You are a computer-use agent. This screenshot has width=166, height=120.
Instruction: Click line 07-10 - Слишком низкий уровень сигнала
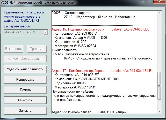coord(108,58)
